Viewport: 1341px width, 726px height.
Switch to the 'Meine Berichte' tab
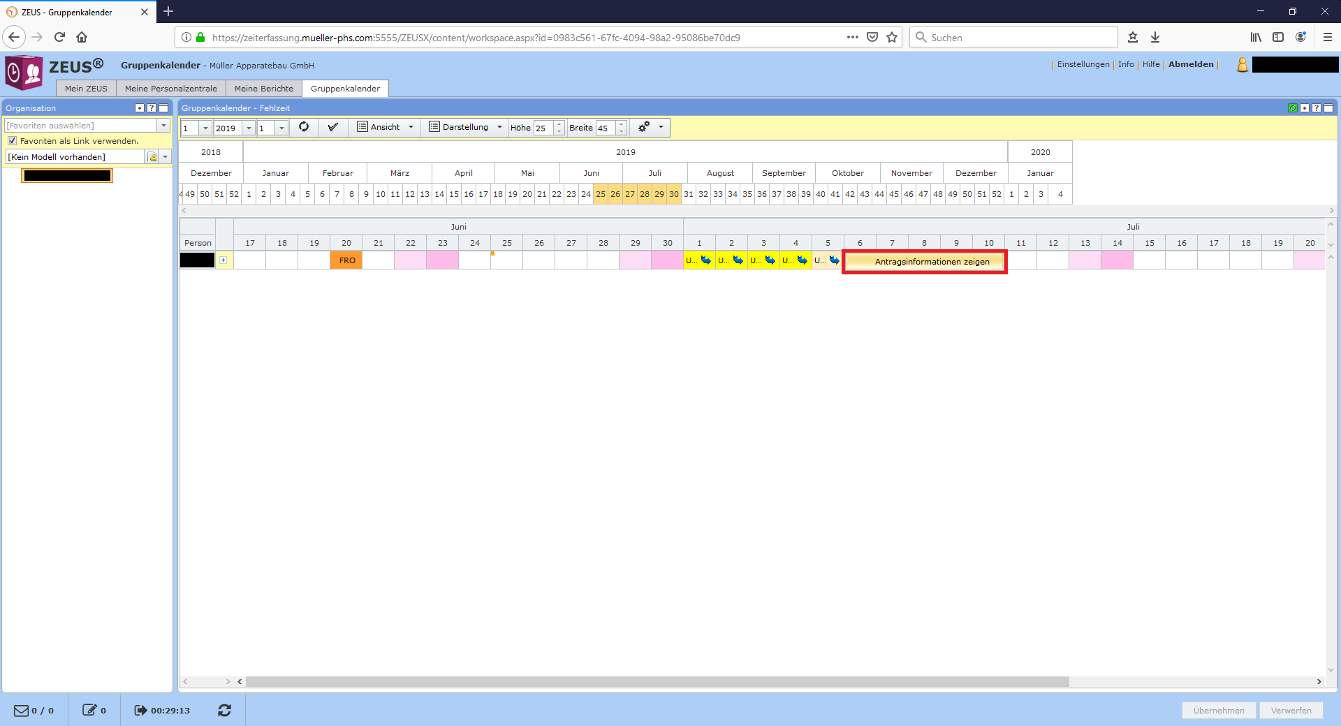(264, 89)
